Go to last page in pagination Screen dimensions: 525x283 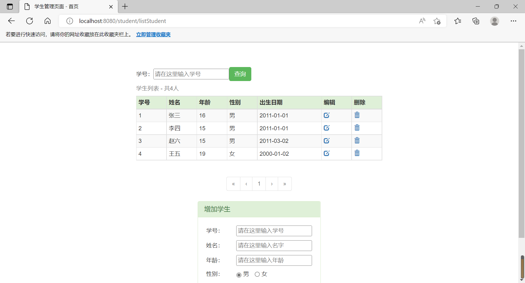tap(285, 184)
